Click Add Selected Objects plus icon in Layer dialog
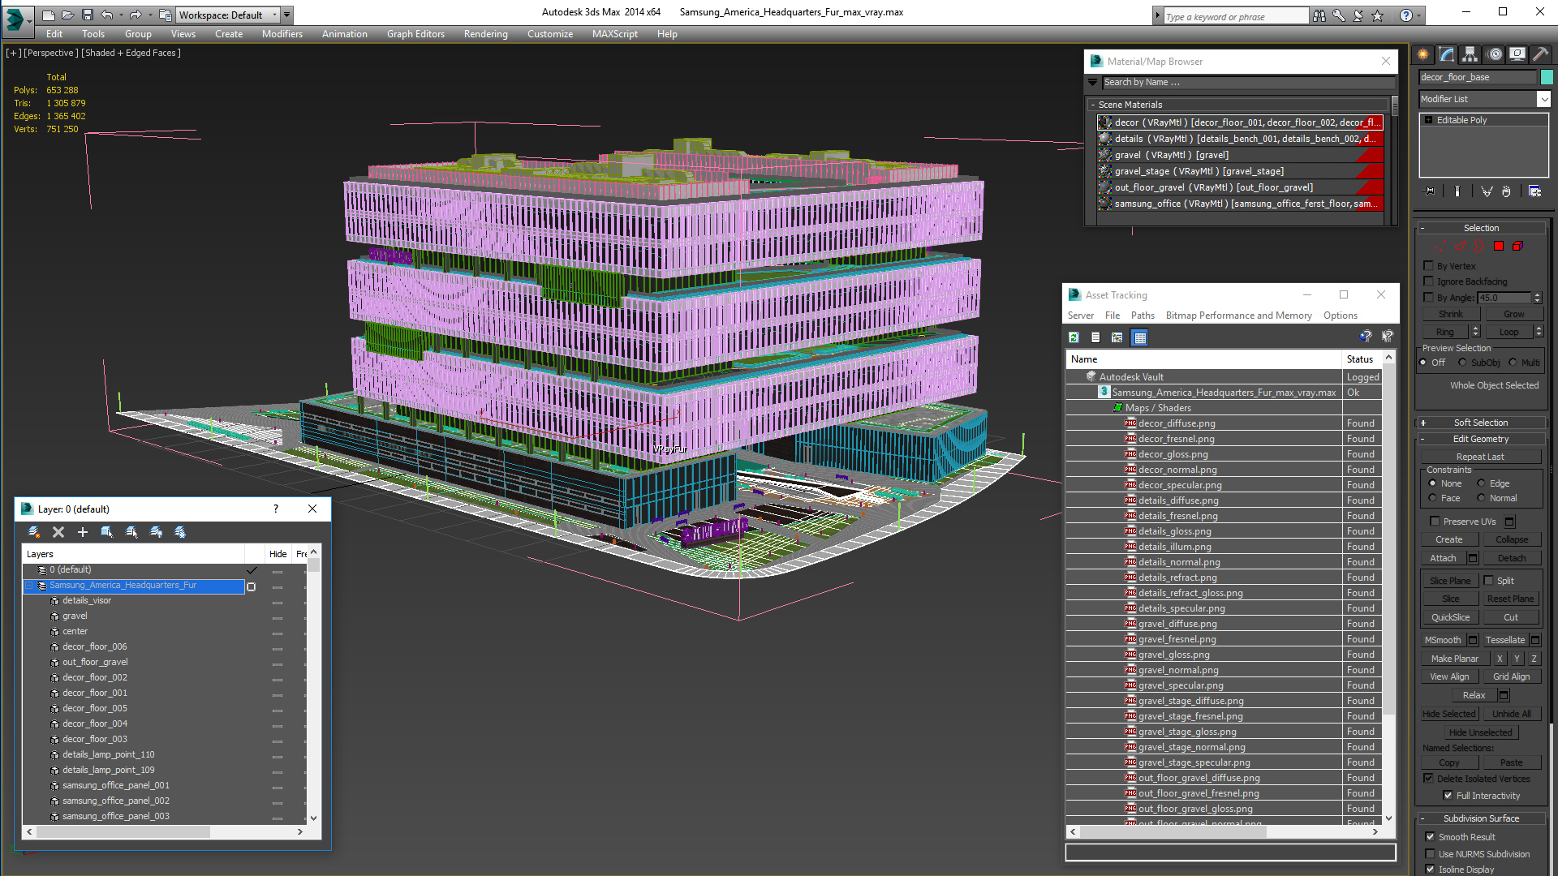The image size is (1558, 876). click(x=83, y=532)
